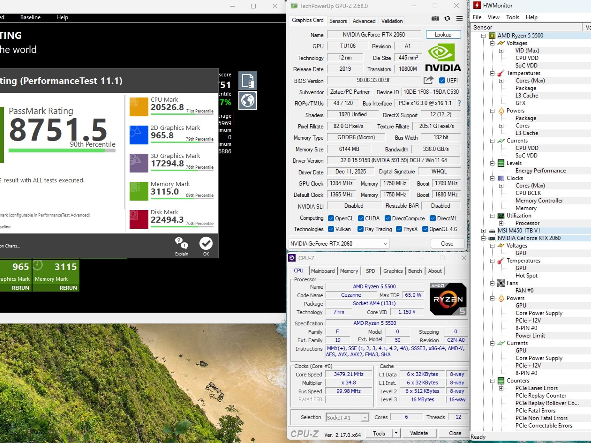Click the Counters icon in HWMonitor tree

click(x=501, y=380)
